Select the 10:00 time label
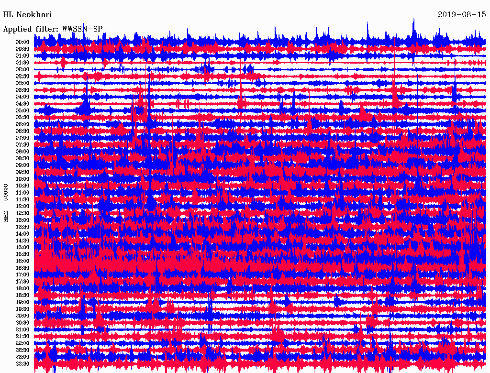This screenshot has height=373, width=490. (22, 179)
